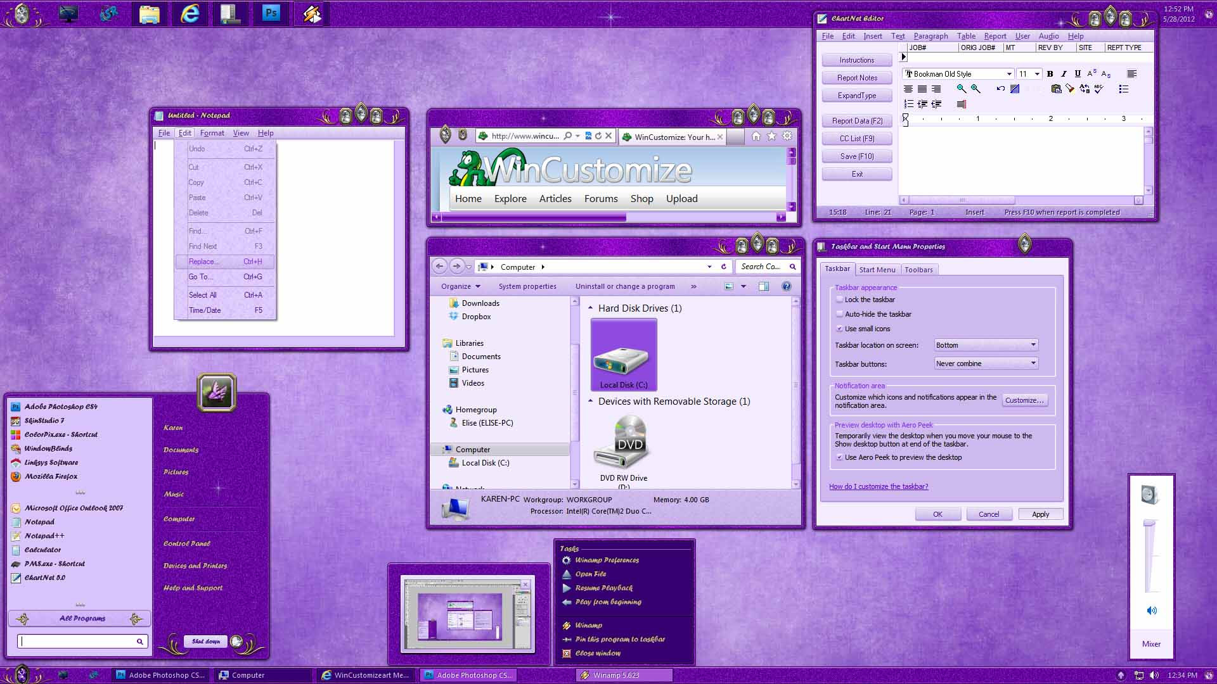Open address bar history dropdown in Explorer
This screenshot has height=684, width=1217.
click(x=709, y=267)
